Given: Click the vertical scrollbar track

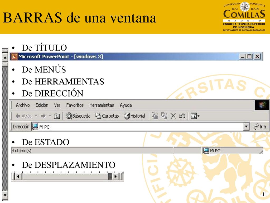Looking at the screenshot, I should [x=5, y=129].
